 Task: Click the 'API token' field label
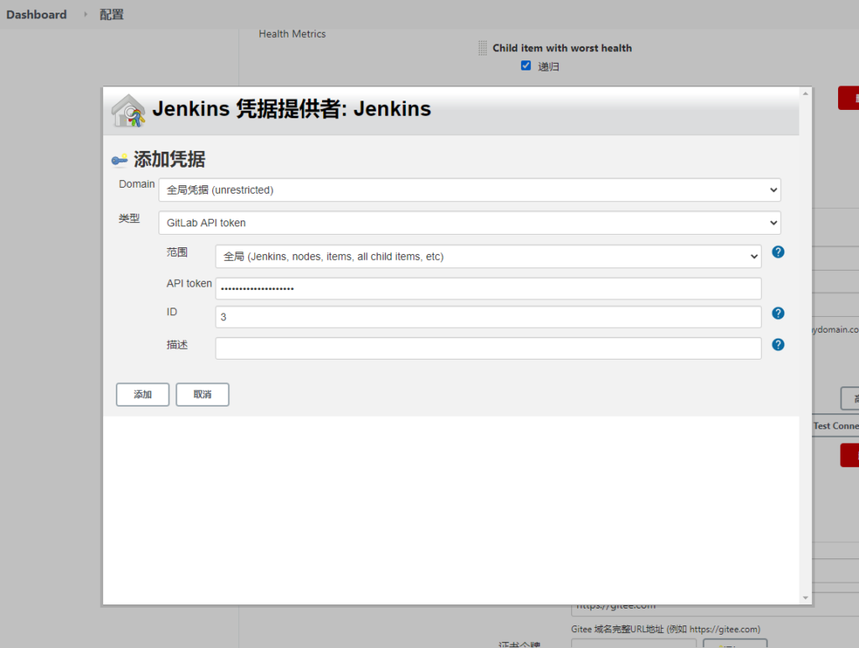[x=189, y=283]
